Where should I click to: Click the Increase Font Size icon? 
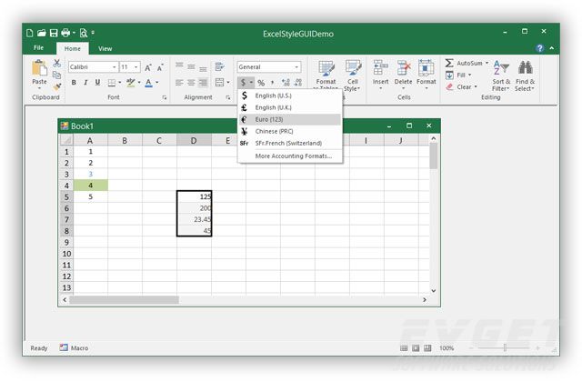(148, 67)
